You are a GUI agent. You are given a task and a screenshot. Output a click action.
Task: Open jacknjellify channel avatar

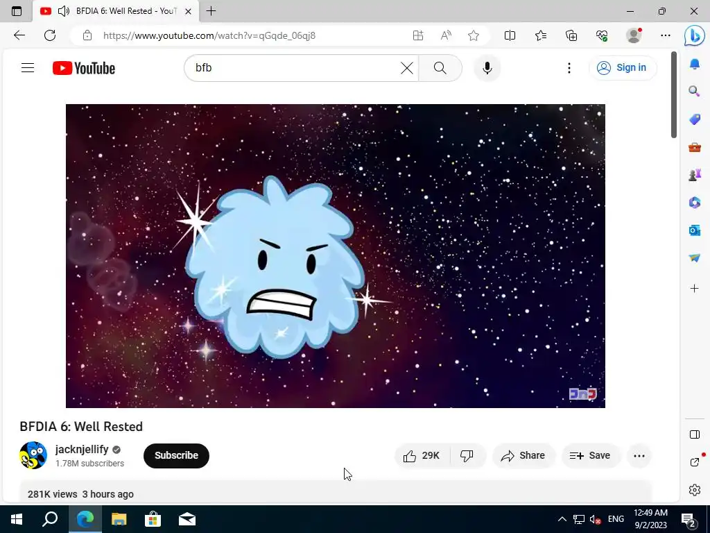point(33,455)
